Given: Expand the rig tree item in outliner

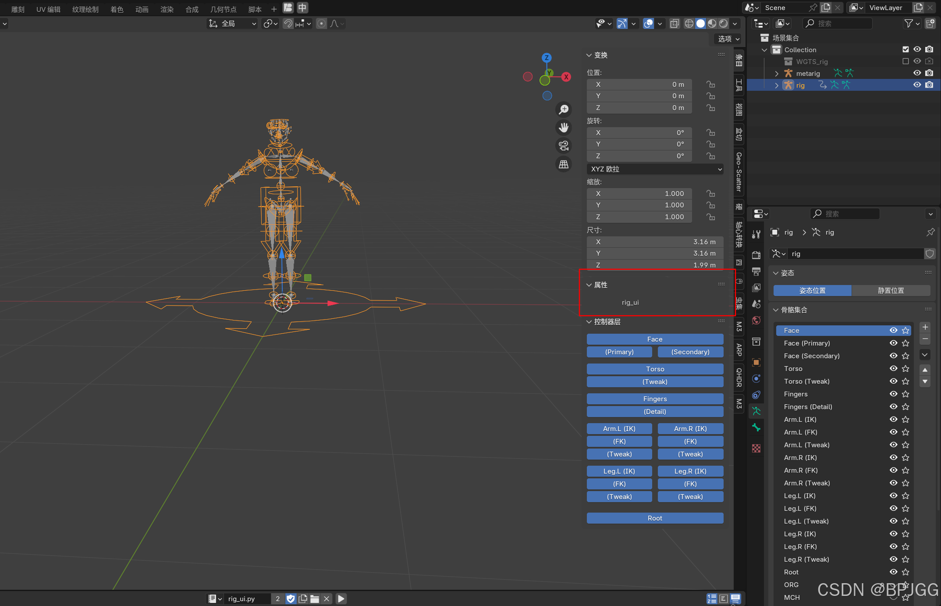Looking at the screenshot, I should 777,85.
